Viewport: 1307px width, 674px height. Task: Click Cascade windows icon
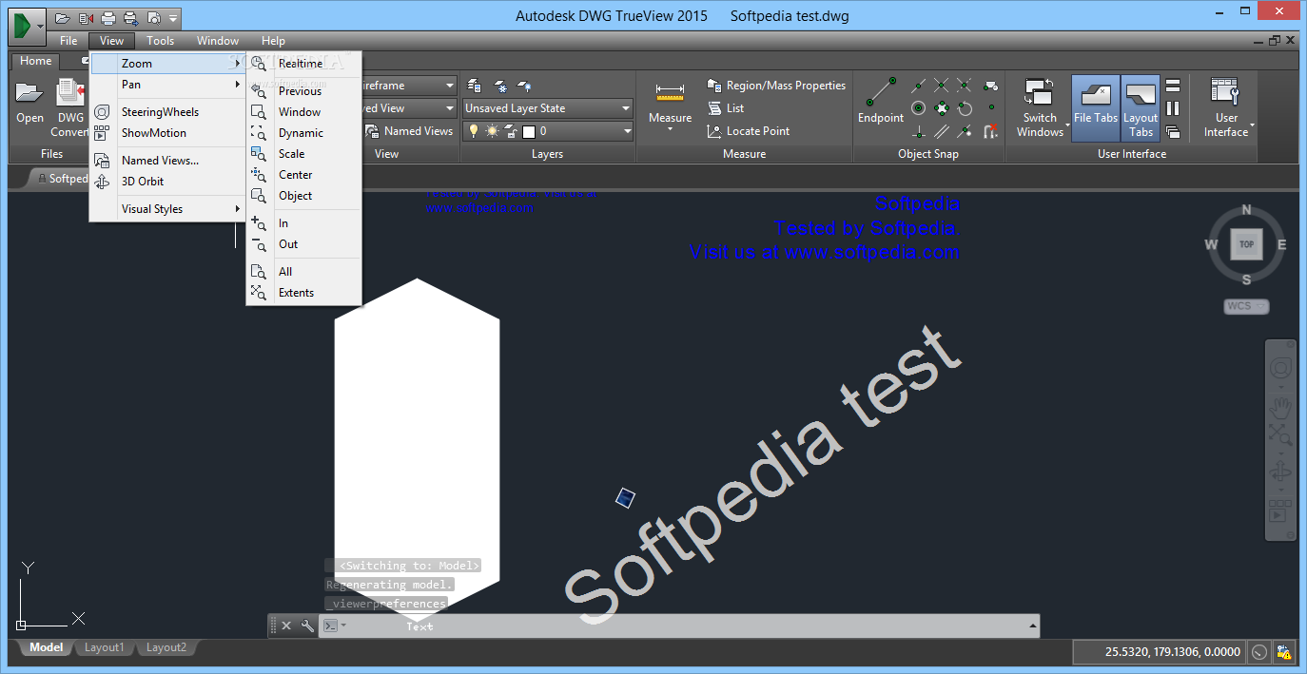click(1173, 131)
